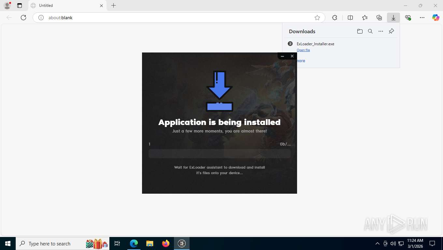Click the about:blank address bar
The image size is (443, 250).
click(x=179, y=18)
